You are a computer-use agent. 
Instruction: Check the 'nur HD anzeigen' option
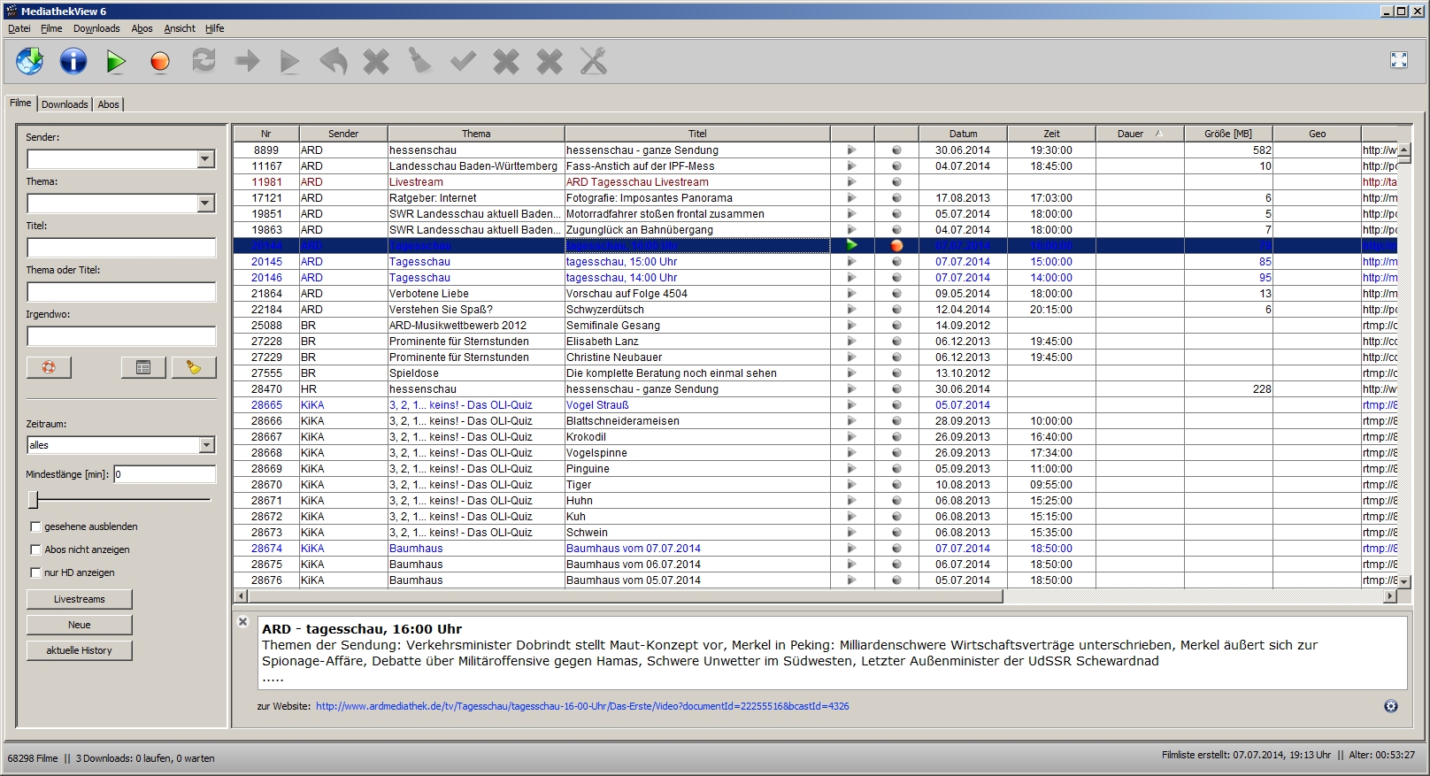[36, 572]
